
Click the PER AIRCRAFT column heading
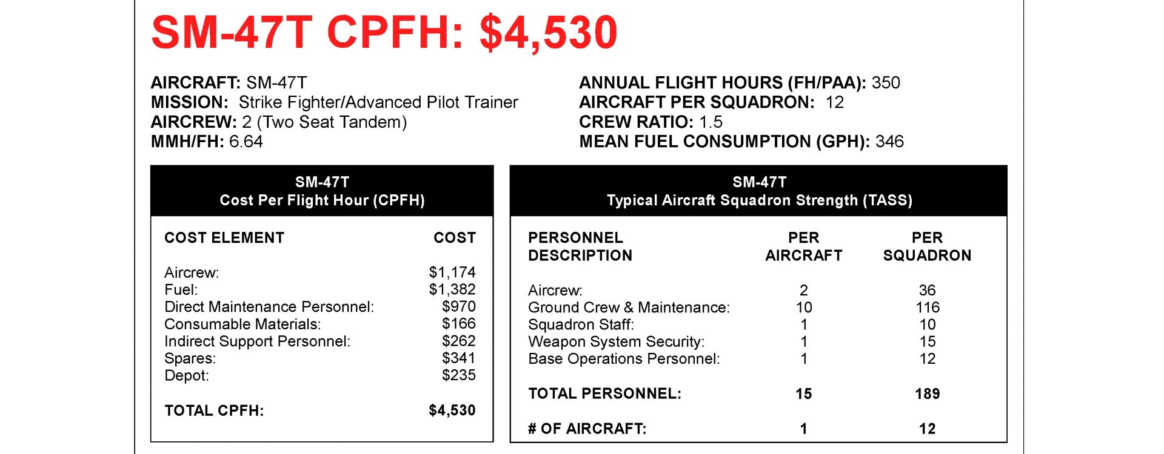[803, 246]
